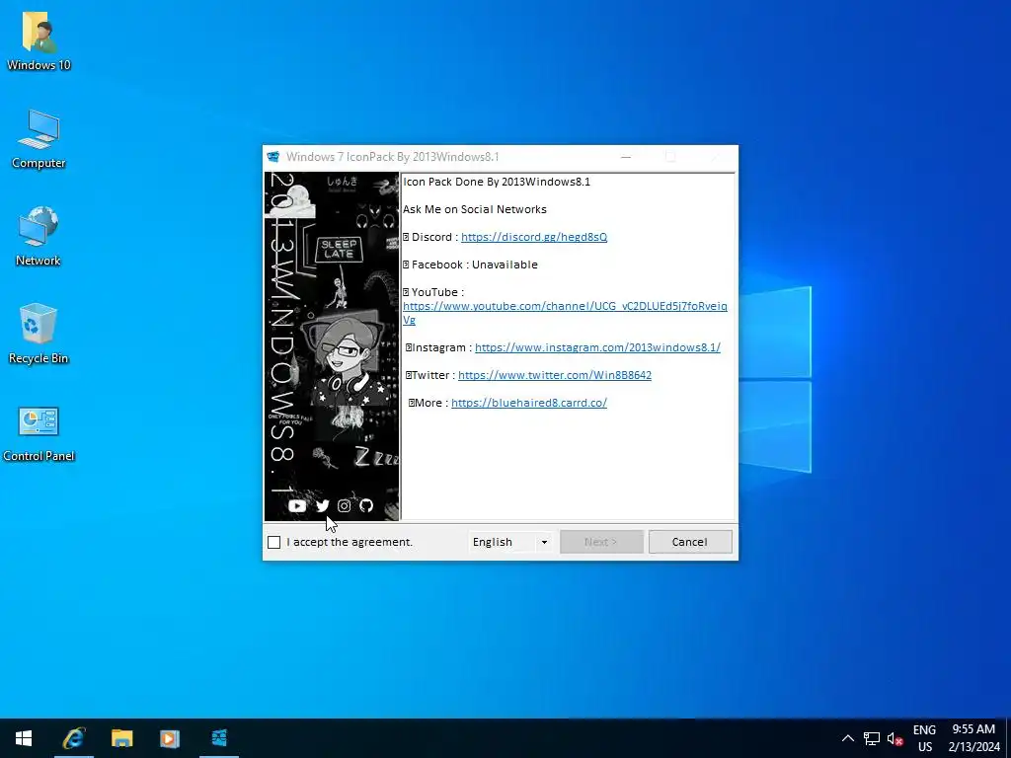The height and width of the screenshot is (758, 1011).
Task: Click 'Ask Me on Social Networks' text
Action: pos(475,209)
